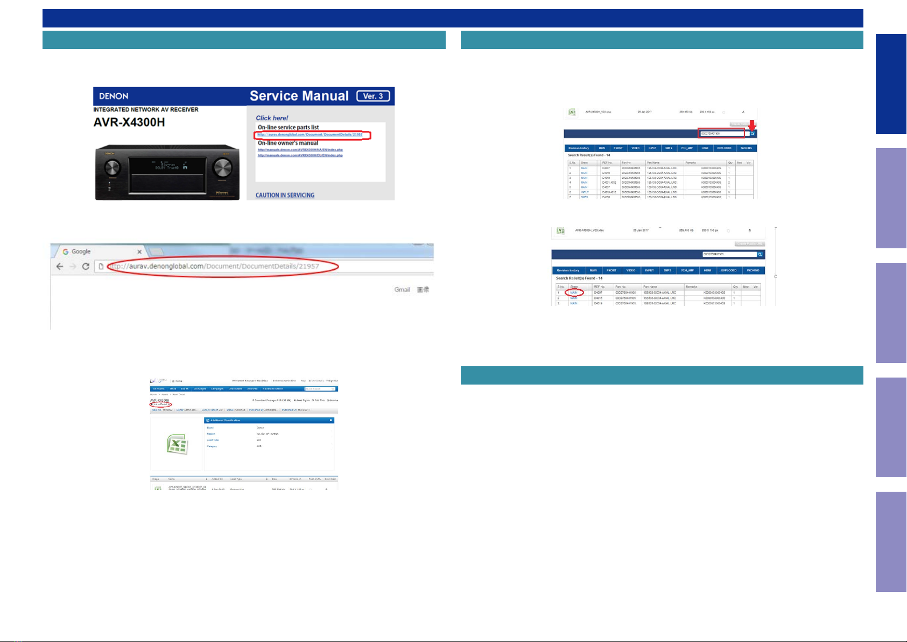Image resolution: width=907 pixels, height=642 pixels.
Task: Open the aurav.denonglobal.com parts list link on the manual cover
Action: 310,135
